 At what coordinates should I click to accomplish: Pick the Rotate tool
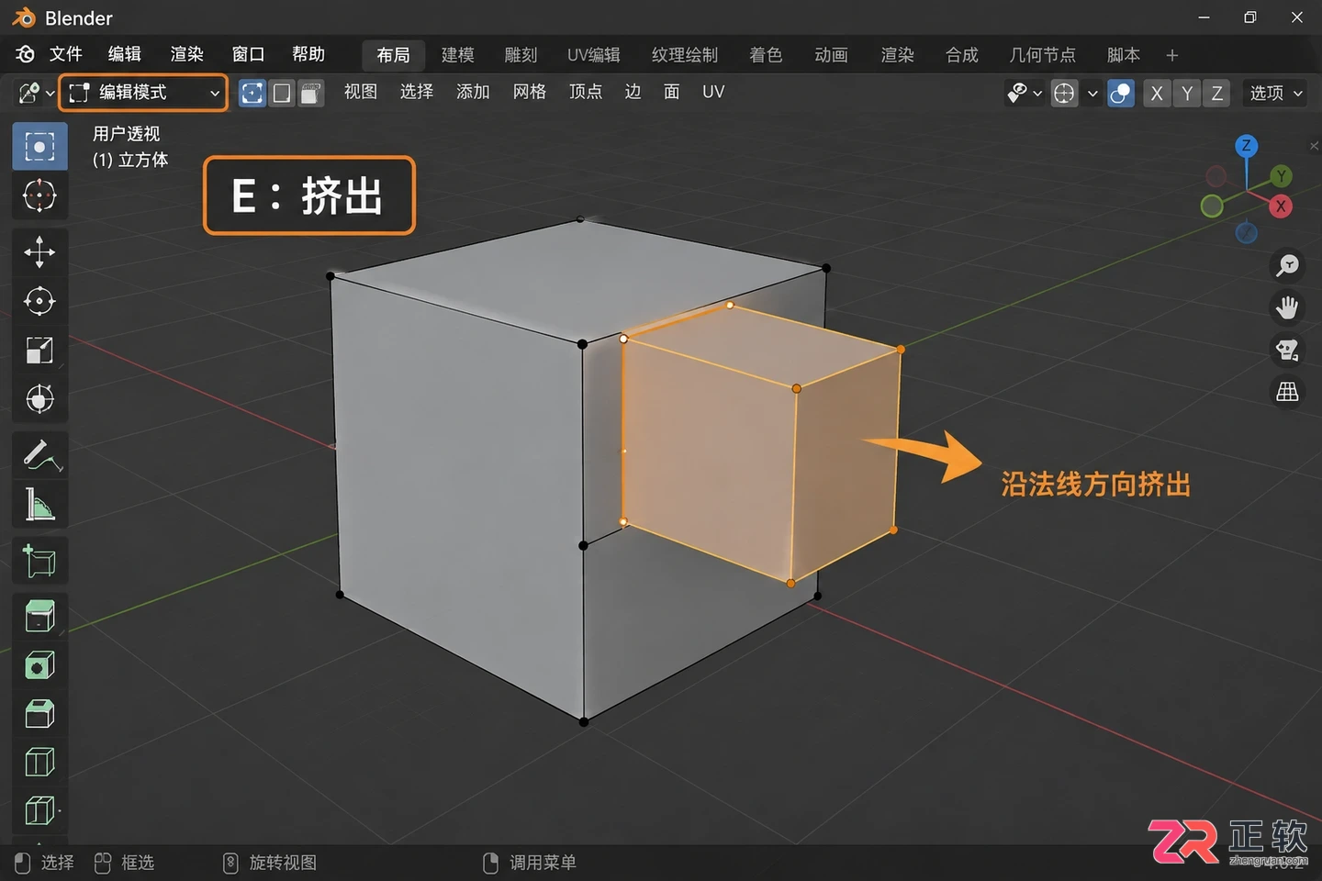pyautogui.click(x=39, y=301)
